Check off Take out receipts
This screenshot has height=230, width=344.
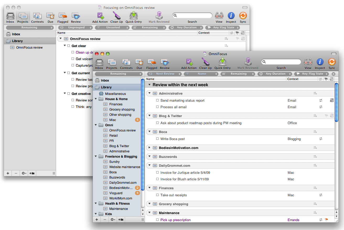pyautogui.click(x=158, y=195)
